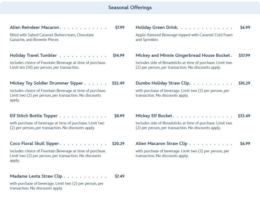
Task: Open Mickey and Minnie Gingerbread House Bucket
Action: click(183, 55)
